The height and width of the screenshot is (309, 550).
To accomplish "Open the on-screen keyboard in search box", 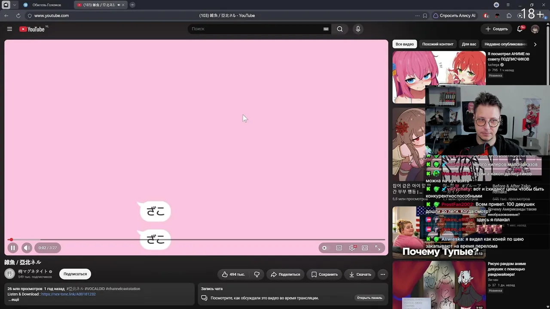I will pos(326,29).
